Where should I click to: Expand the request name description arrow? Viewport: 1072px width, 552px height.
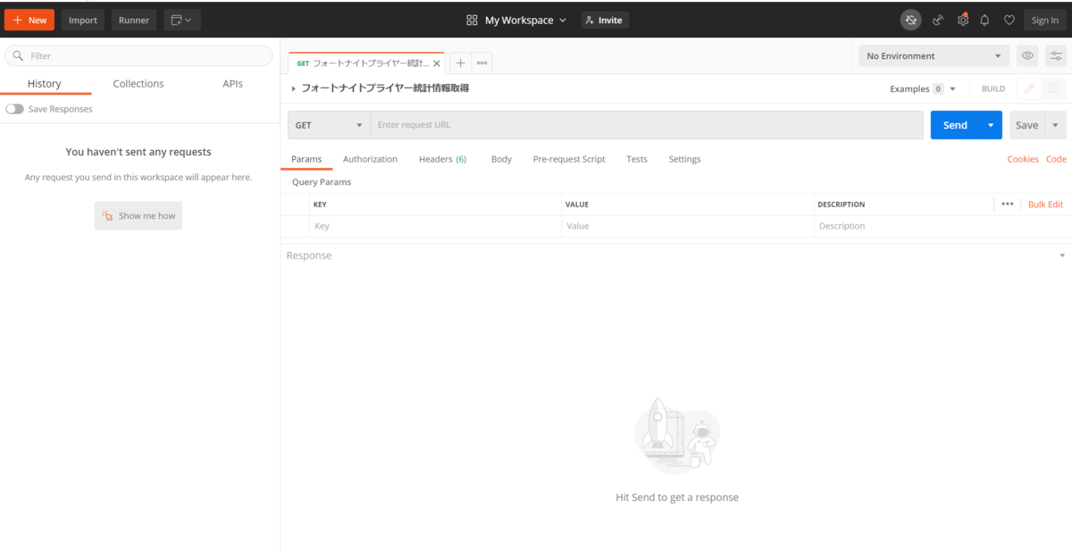coord(294,88)
